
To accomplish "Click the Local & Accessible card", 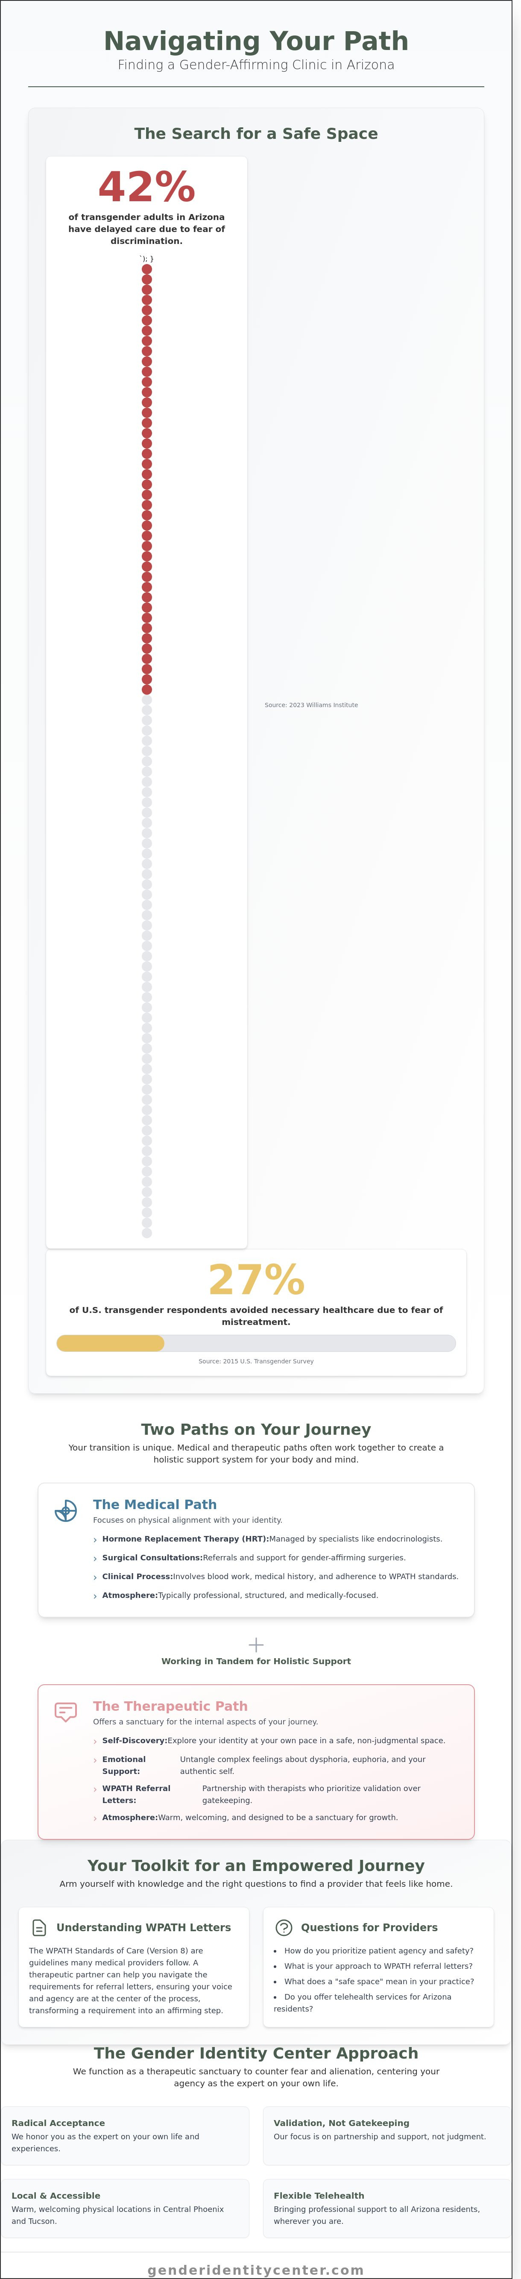I will pyautogui.click(x=125, y=2208).
